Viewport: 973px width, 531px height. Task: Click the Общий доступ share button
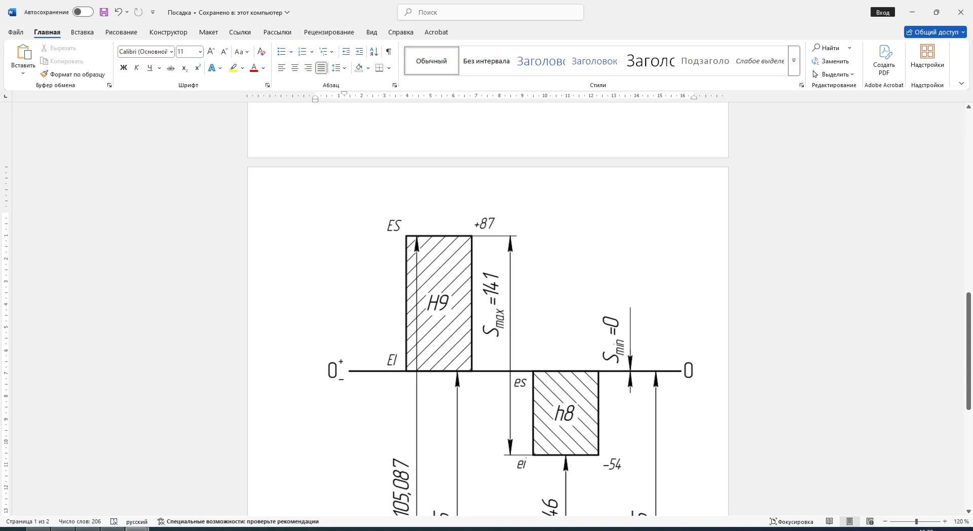pyautogui.click(x=935, y=32)
